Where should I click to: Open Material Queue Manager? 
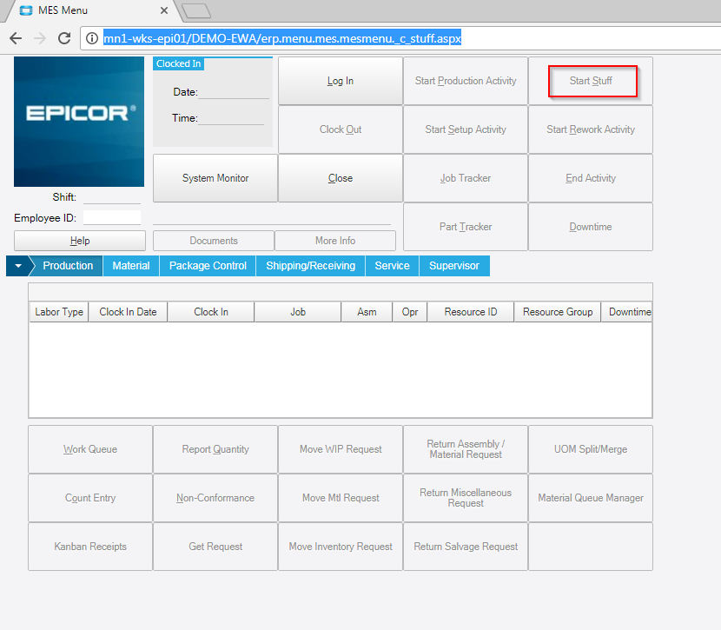[x=591, y=498]
